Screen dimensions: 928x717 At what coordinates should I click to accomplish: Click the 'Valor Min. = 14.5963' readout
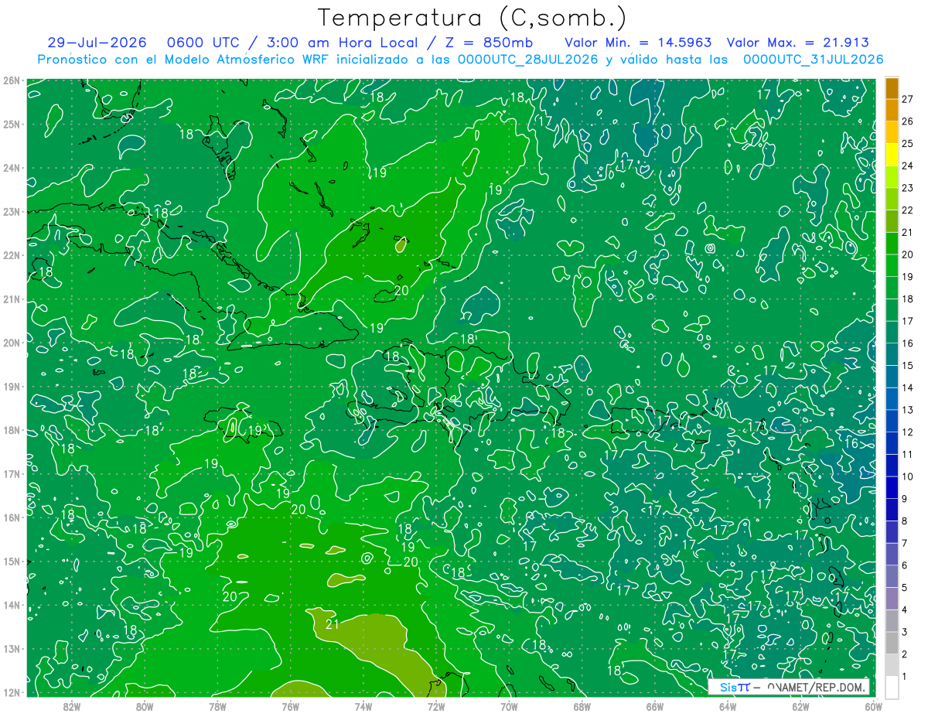point(638,43)
